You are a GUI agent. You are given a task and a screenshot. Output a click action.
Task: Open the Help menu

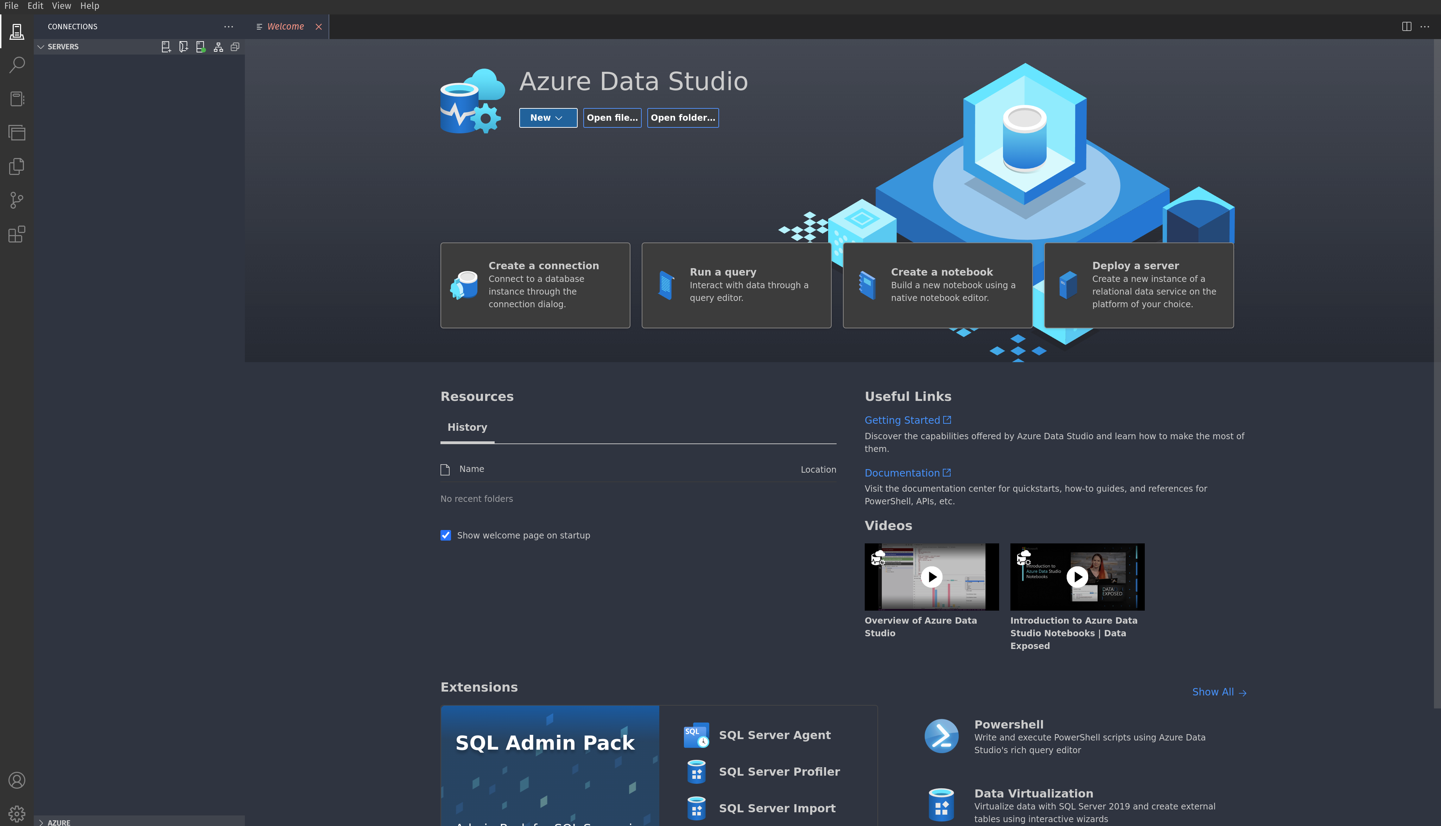[x=90, y=6]
